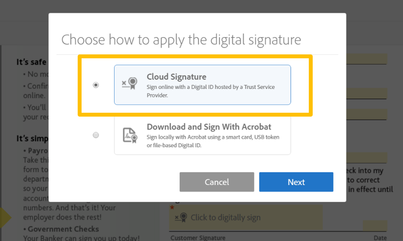Select the Download and Sign With Acrobat radio button
This screenshot has height=241, width=403.
click(96, 135)
